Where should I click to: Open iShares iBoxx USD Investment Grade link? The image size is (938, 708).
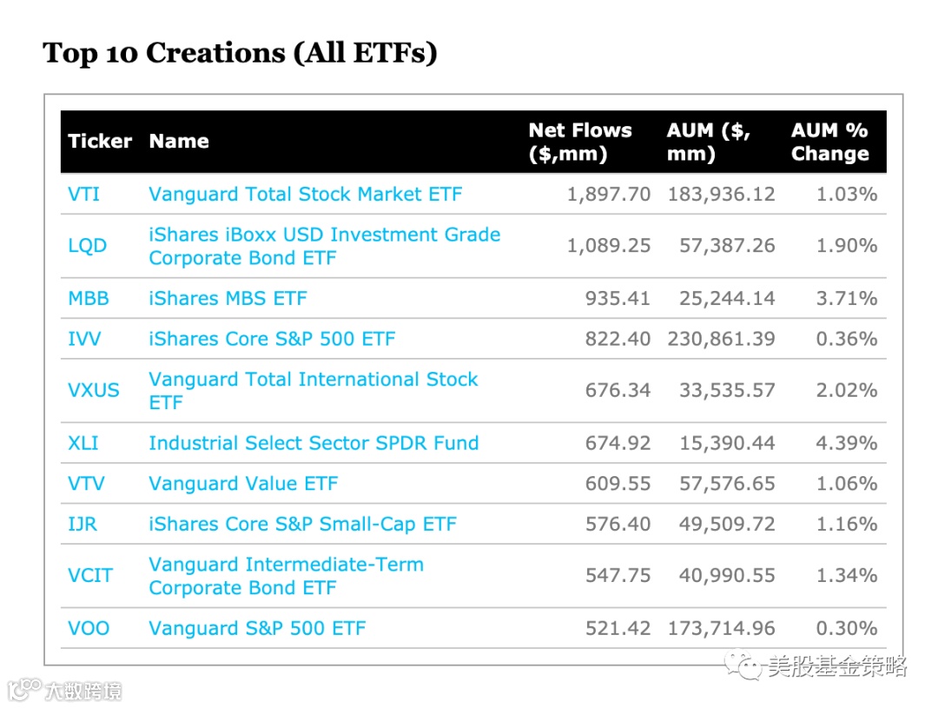(324, 235)
